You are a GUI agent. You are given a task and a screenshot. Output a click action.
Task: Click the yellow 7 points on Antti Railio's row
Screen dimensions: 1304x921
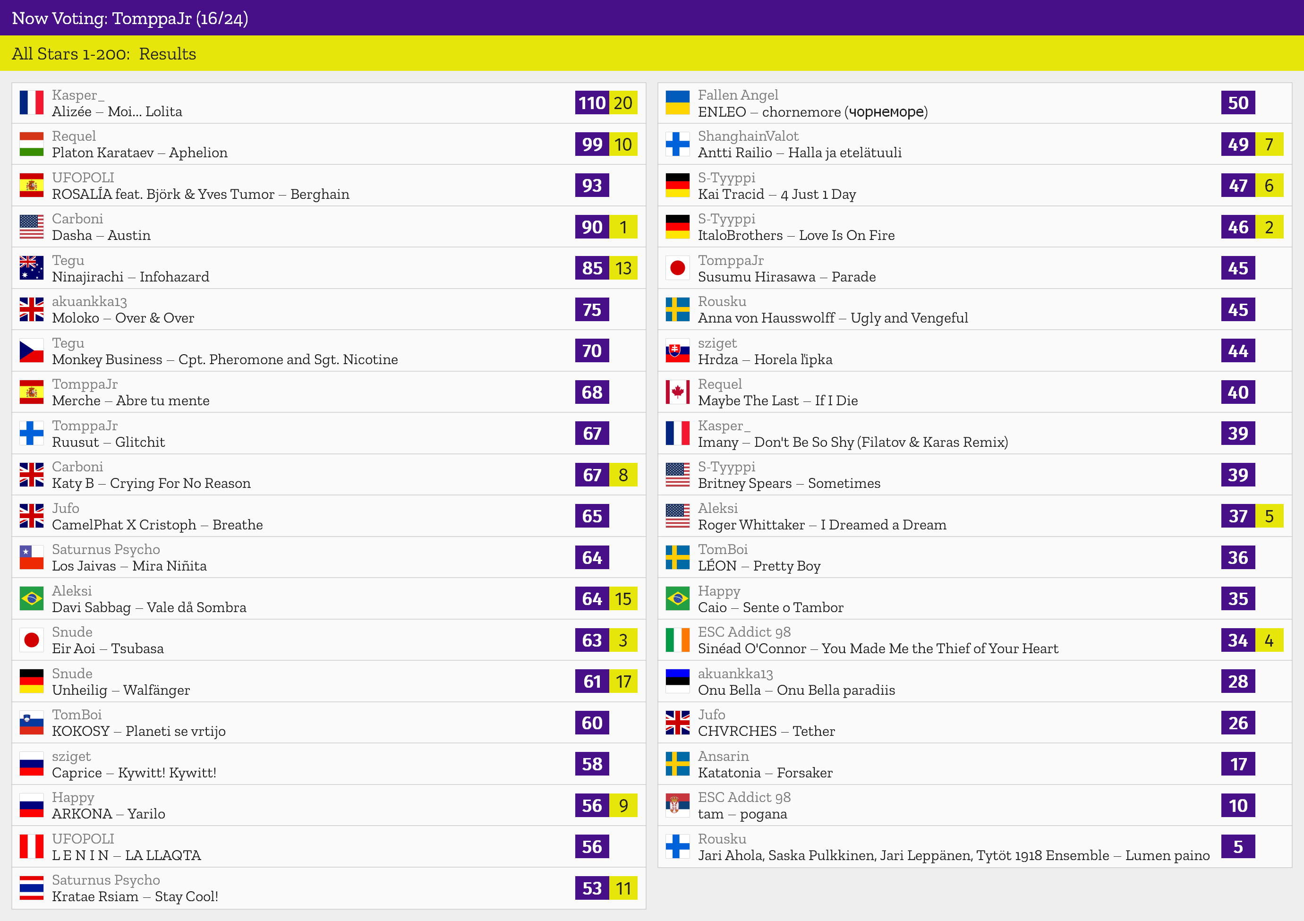pos(1270,144)
